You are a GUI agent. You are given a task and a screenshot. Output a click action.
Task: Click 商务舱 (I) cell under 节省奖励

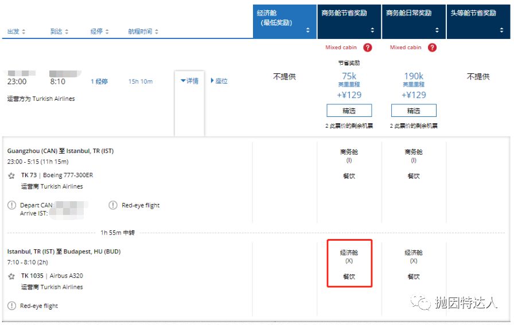349,156
